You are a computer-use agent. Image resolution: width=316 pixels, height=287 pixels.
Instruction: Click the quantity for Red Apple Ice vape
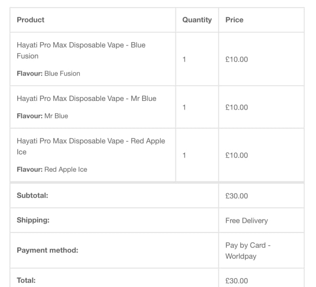(x=185, y=155)
